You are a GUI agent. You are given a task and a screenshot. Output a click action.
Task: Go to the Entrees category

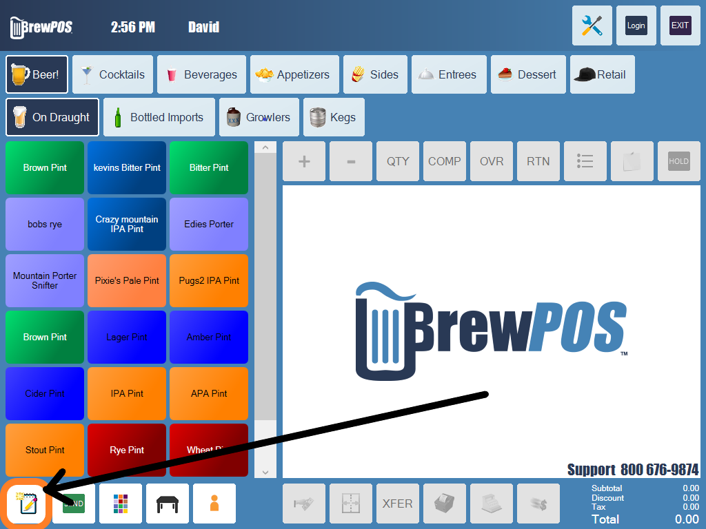pos(449,74)
